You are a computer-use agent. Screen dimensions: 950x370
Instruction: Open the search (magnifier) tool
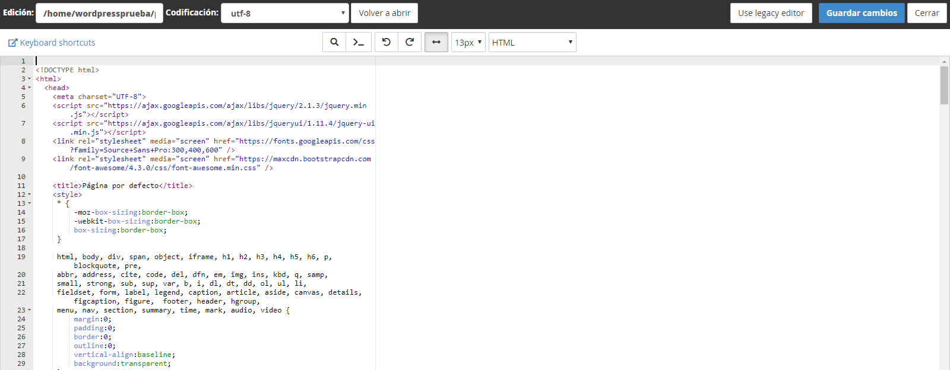tap(335, 42)
